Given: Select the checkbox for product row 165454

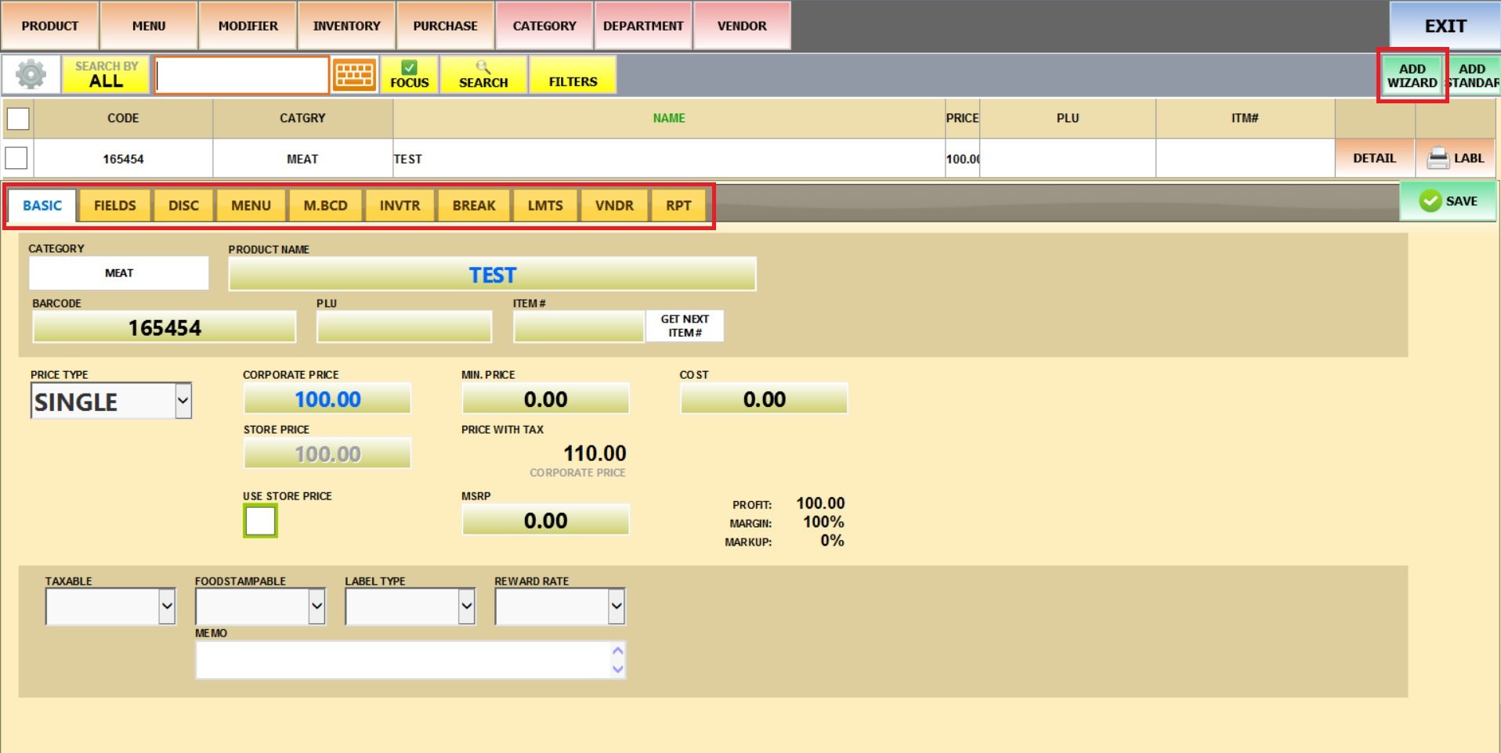Looking at the screenshot, I should coord(16,158).
